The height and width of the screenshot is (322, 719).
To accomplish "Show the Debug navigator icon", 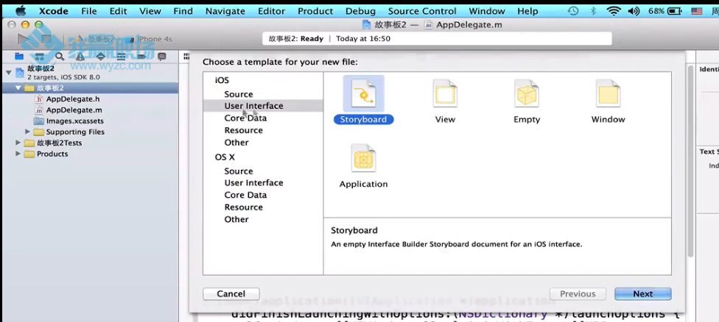I will click(x=121, y=57).
